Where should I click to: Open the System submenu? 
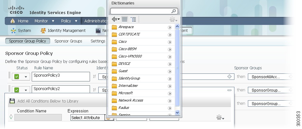(21, 31)
